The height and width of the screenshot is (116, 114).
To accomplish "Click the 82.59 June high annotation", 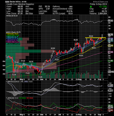I will (53, 48).
